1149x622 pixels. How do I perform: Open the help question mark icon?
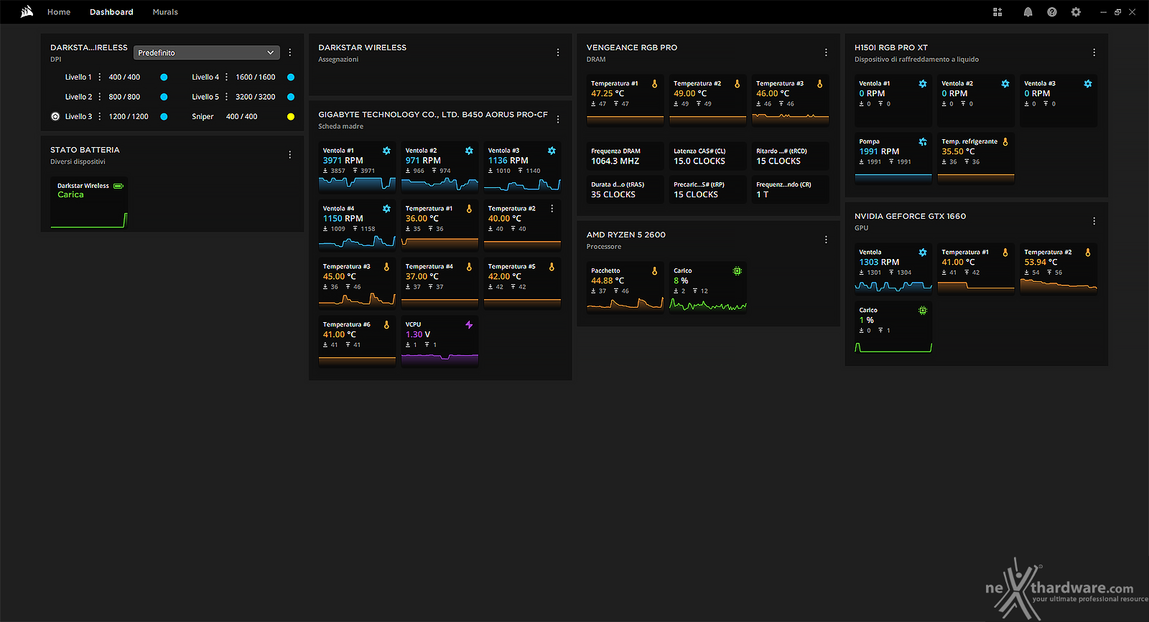pyautogui.click(x=1052, y=12)
